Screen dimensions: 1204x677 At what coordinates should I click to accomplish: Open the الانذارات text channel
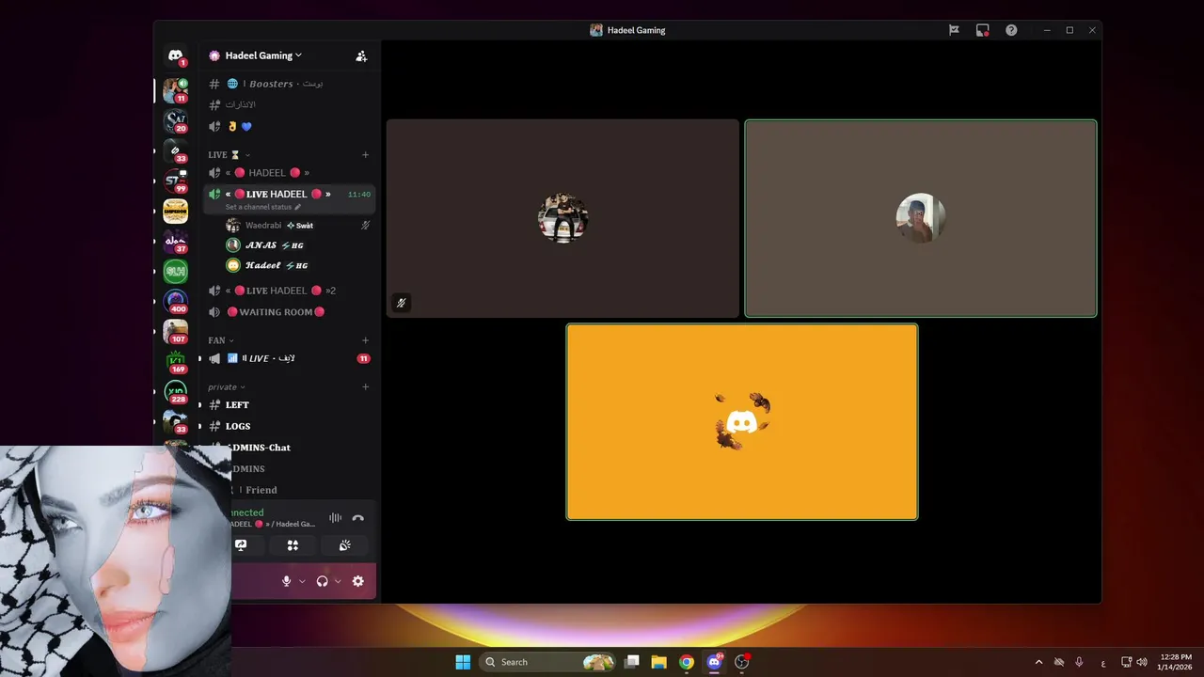click(289, 104)
